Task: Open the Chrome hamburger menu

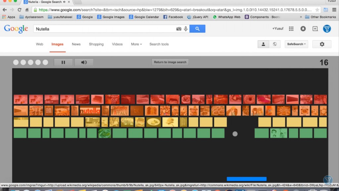Action: tap(334, 10)
